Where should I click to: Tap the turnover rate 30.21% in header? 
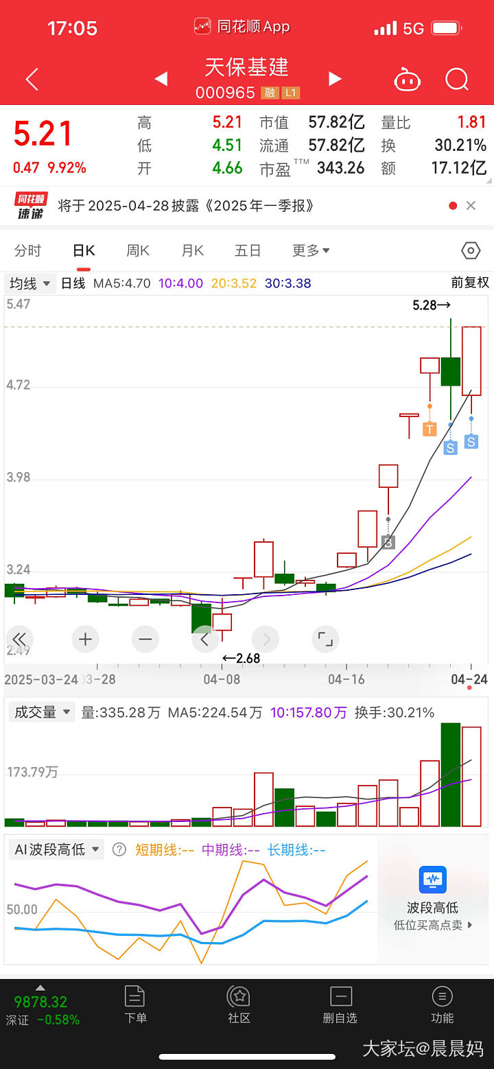coord(460,145)
